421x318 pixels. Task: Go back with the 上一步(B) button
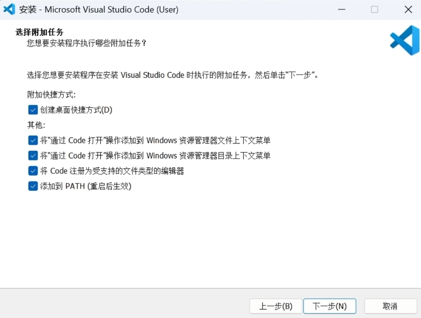pos(276,306)
